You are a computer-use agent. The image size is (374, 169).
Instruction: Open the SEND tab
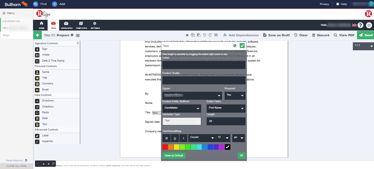53,25
